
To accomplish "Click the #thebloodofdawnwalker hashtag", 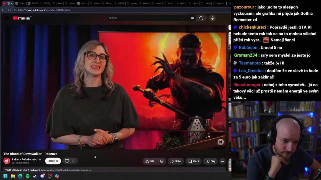I will click(68, 170).
